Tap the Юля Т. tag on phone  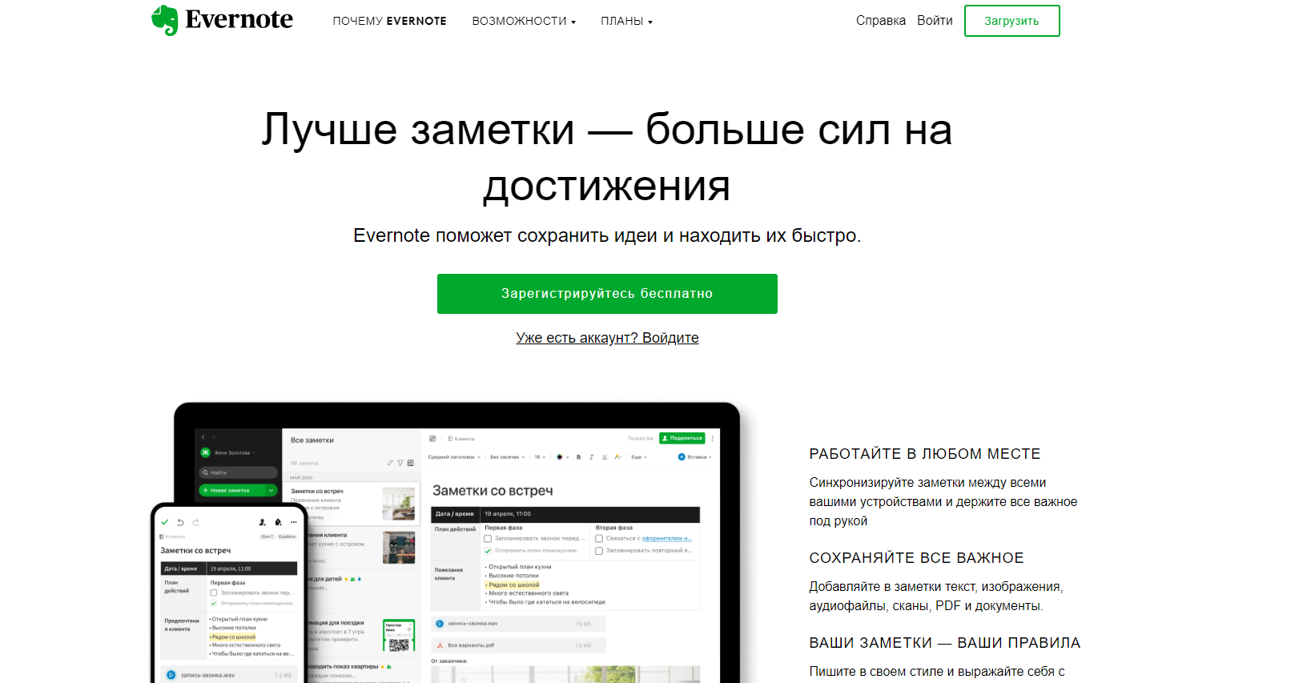click(x=267, y=536)
